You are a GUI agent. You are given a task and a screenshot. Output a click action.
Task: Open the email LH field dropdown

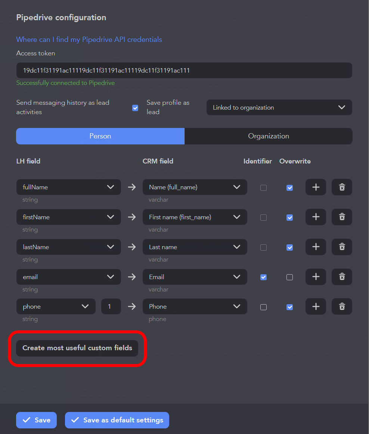click(68, 277)
